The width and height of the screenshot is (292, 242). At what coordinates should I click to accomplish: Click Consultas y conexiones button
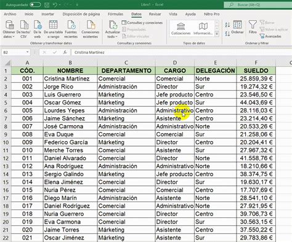[x=142, y=23]
